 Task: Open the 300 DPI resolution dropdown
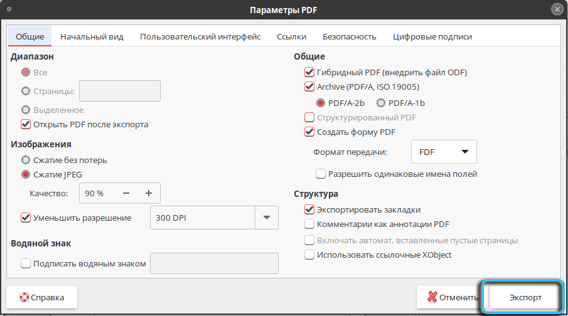(267, 218)
